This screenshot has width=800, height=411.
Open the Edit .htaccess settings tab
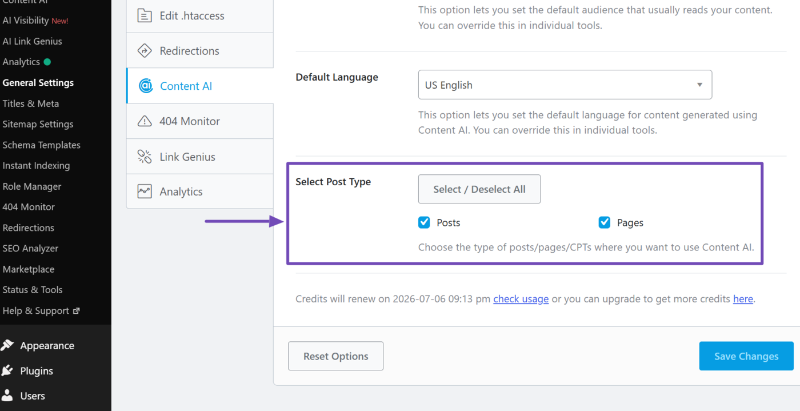200,16
